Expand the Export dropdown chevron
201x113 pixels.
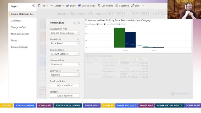tap(63, 6)
